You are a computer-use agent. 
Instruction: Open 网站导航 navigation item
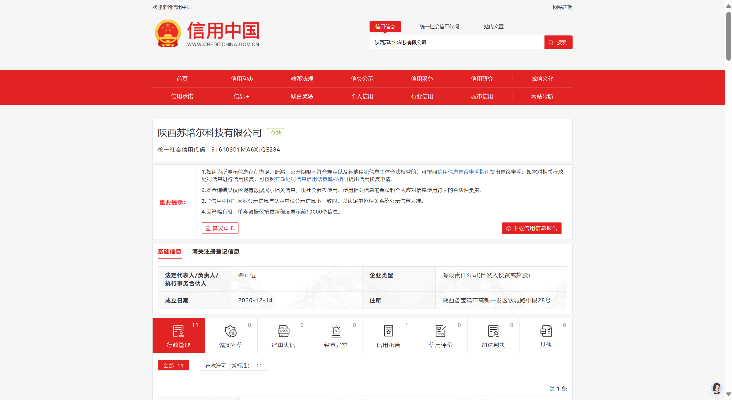542,96
